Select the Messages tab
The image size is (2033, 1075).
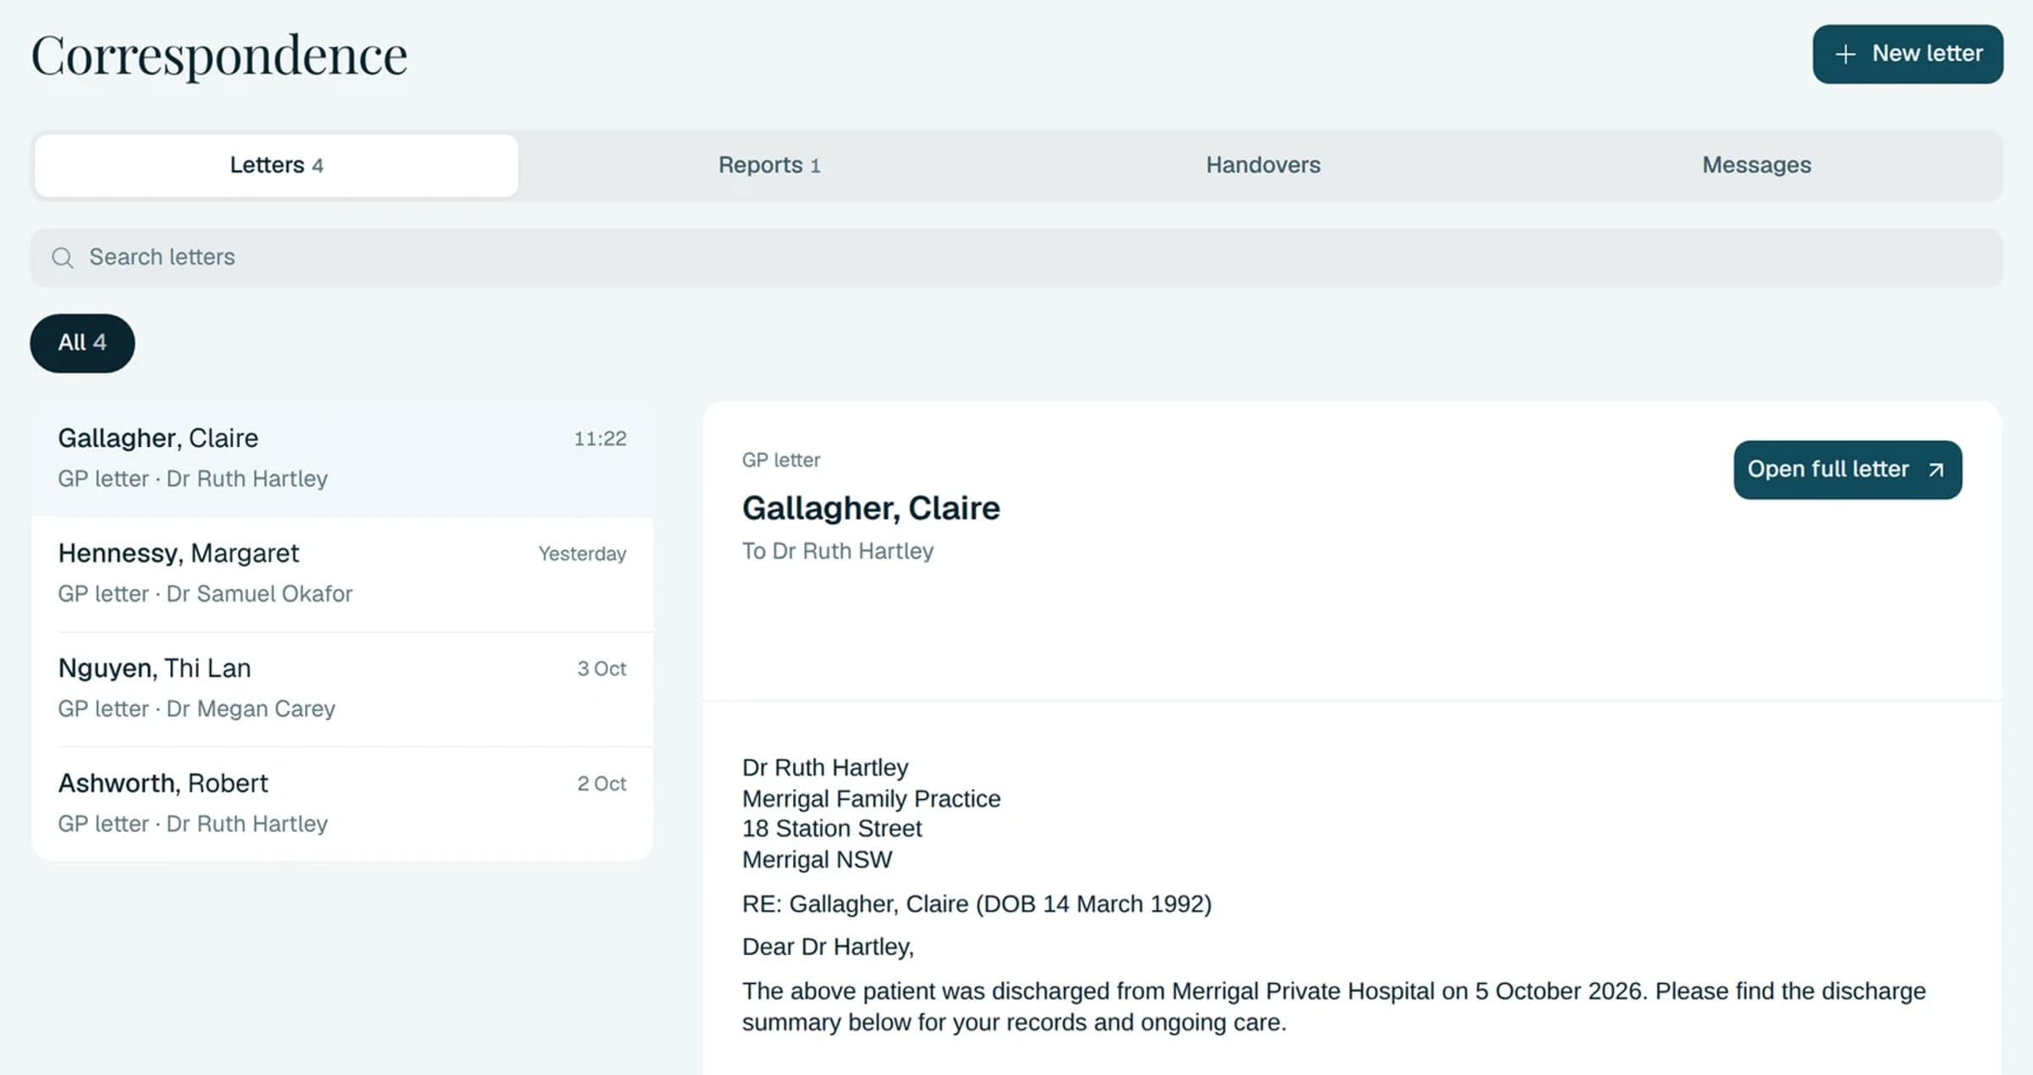(1757, 165)
